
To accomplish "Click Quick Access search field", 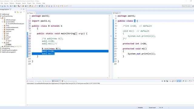I will pyautogui.click(x=186, y=6).
